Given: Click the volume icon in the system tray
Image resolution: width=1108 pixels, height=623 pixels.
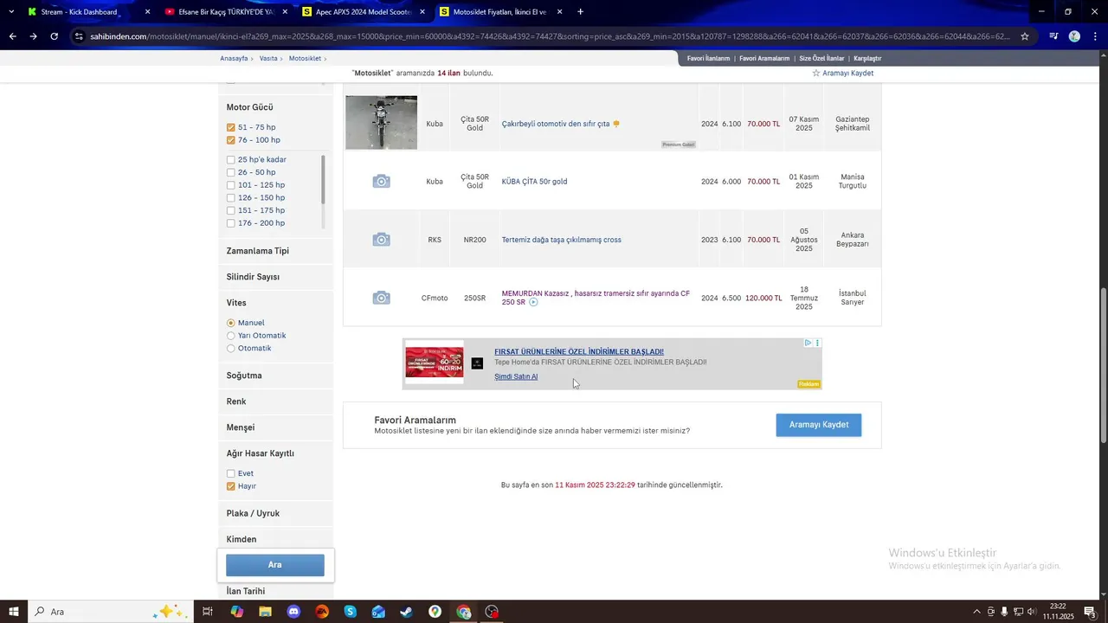Looking at the screenshot, I should [1032, 612].
